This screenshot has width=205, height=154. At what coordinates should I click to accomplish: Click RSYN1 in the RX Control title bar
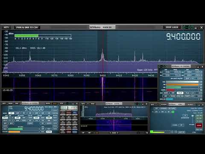pyautogui.click(x=48, y=104)
